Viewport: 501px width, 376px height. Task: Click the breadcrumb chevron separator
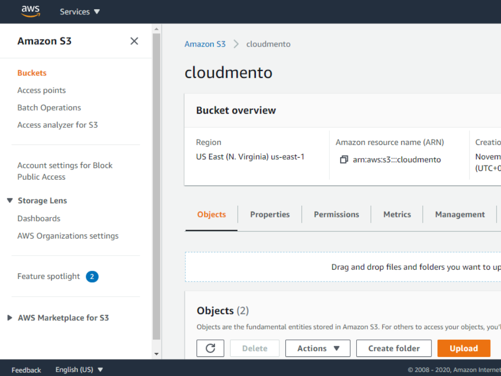coord(236,44)
